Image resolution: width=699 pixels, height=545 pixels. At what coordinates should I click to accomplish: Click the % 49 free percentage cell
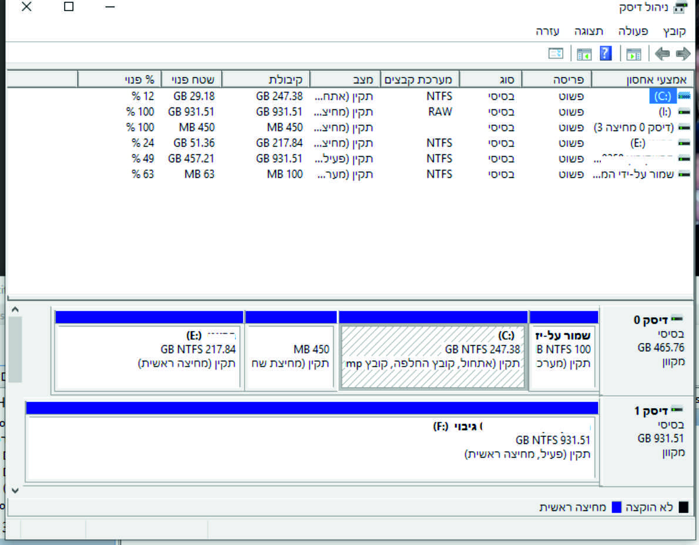[x=143, y=158]
